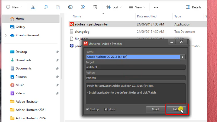Unpin Desktop using its pin icon
Image resolution: width=217 pixels, height=122 pixels.
pos(57,52)
